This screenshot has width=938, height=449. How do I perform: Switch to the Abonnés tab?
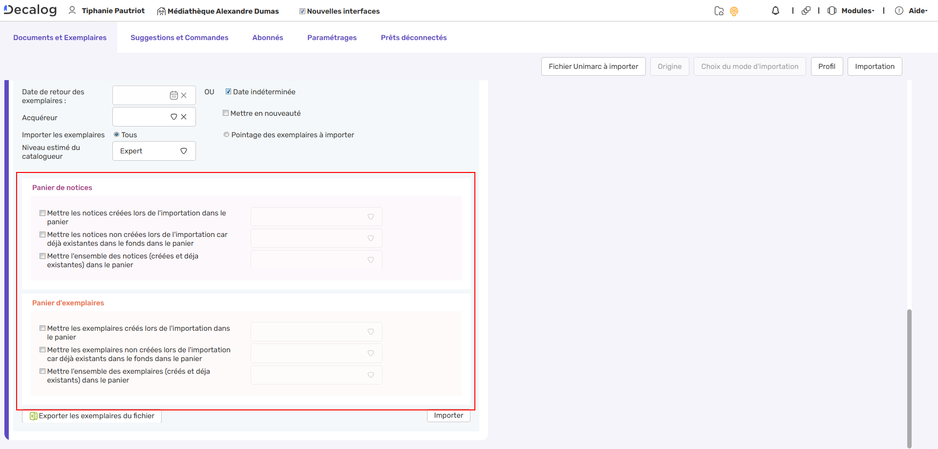(268, 37)
